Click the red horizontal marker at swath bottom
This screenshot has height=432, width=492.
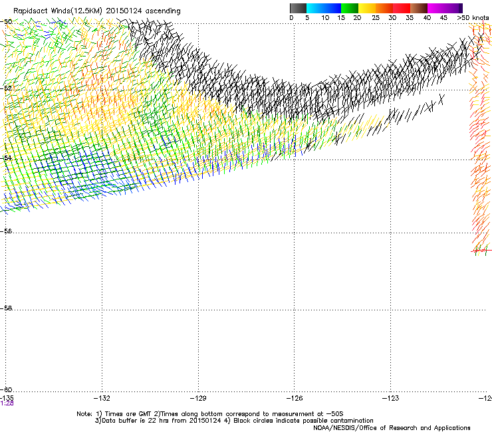coord(481,251)
